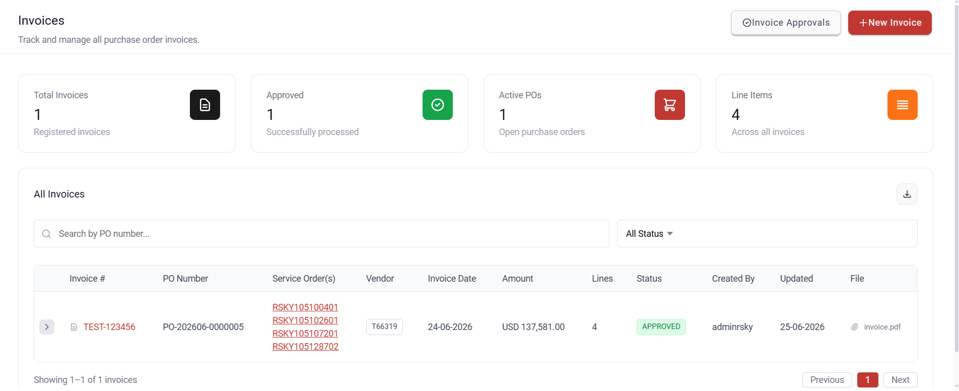This screenshot has height=391, width=959.
Task: Click invoice date 24-06-2026
Action: [450, 327]
